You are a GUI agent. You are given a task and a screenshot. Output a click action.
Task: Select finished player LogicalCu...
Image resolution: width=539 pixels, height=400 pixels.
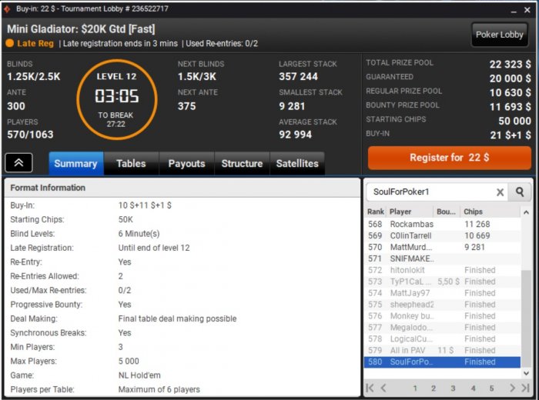pos(443,339)
